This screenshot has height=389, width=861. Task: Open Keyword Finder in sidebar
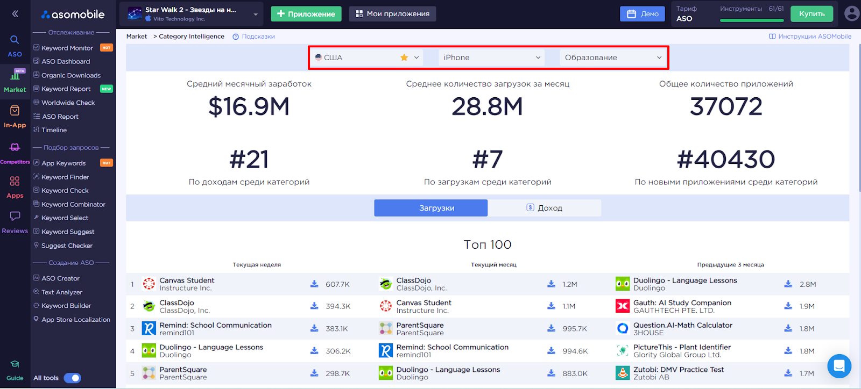[x=66, y=177]
